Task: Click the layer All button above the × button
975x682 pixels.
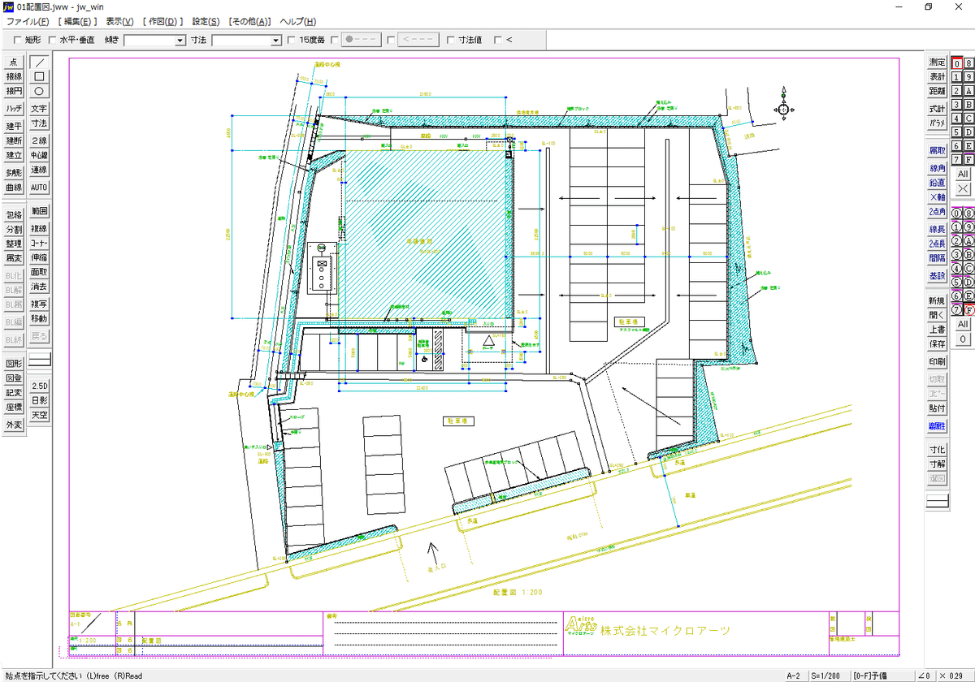Action: click(962, 174)
